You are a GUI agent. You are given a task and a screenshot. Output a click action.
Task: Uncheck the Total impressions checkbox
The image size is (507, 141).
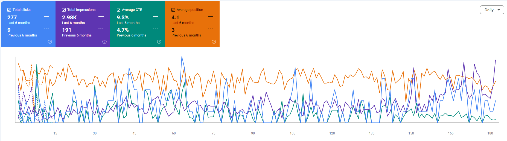[x=64, y=10]
